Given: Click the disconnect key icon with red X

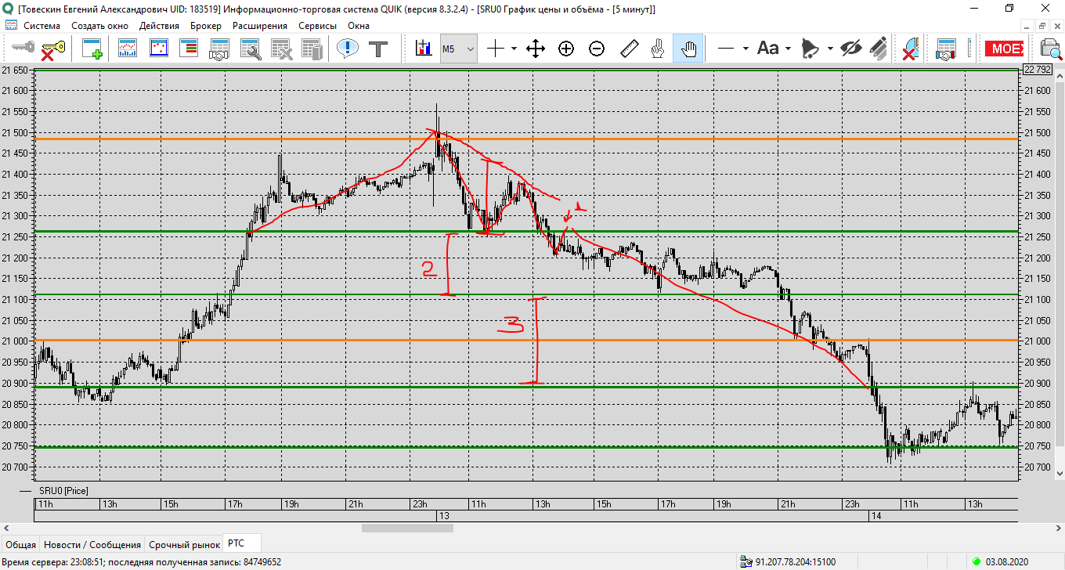Looking at the screenshot, I should 52,49.
